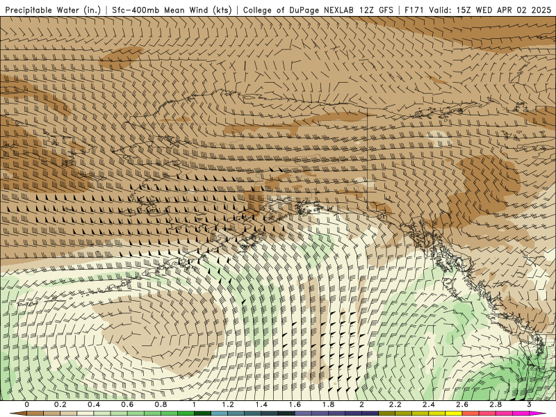
Task: Click the '0.2' label on the color scale
Action: point(60,404)
